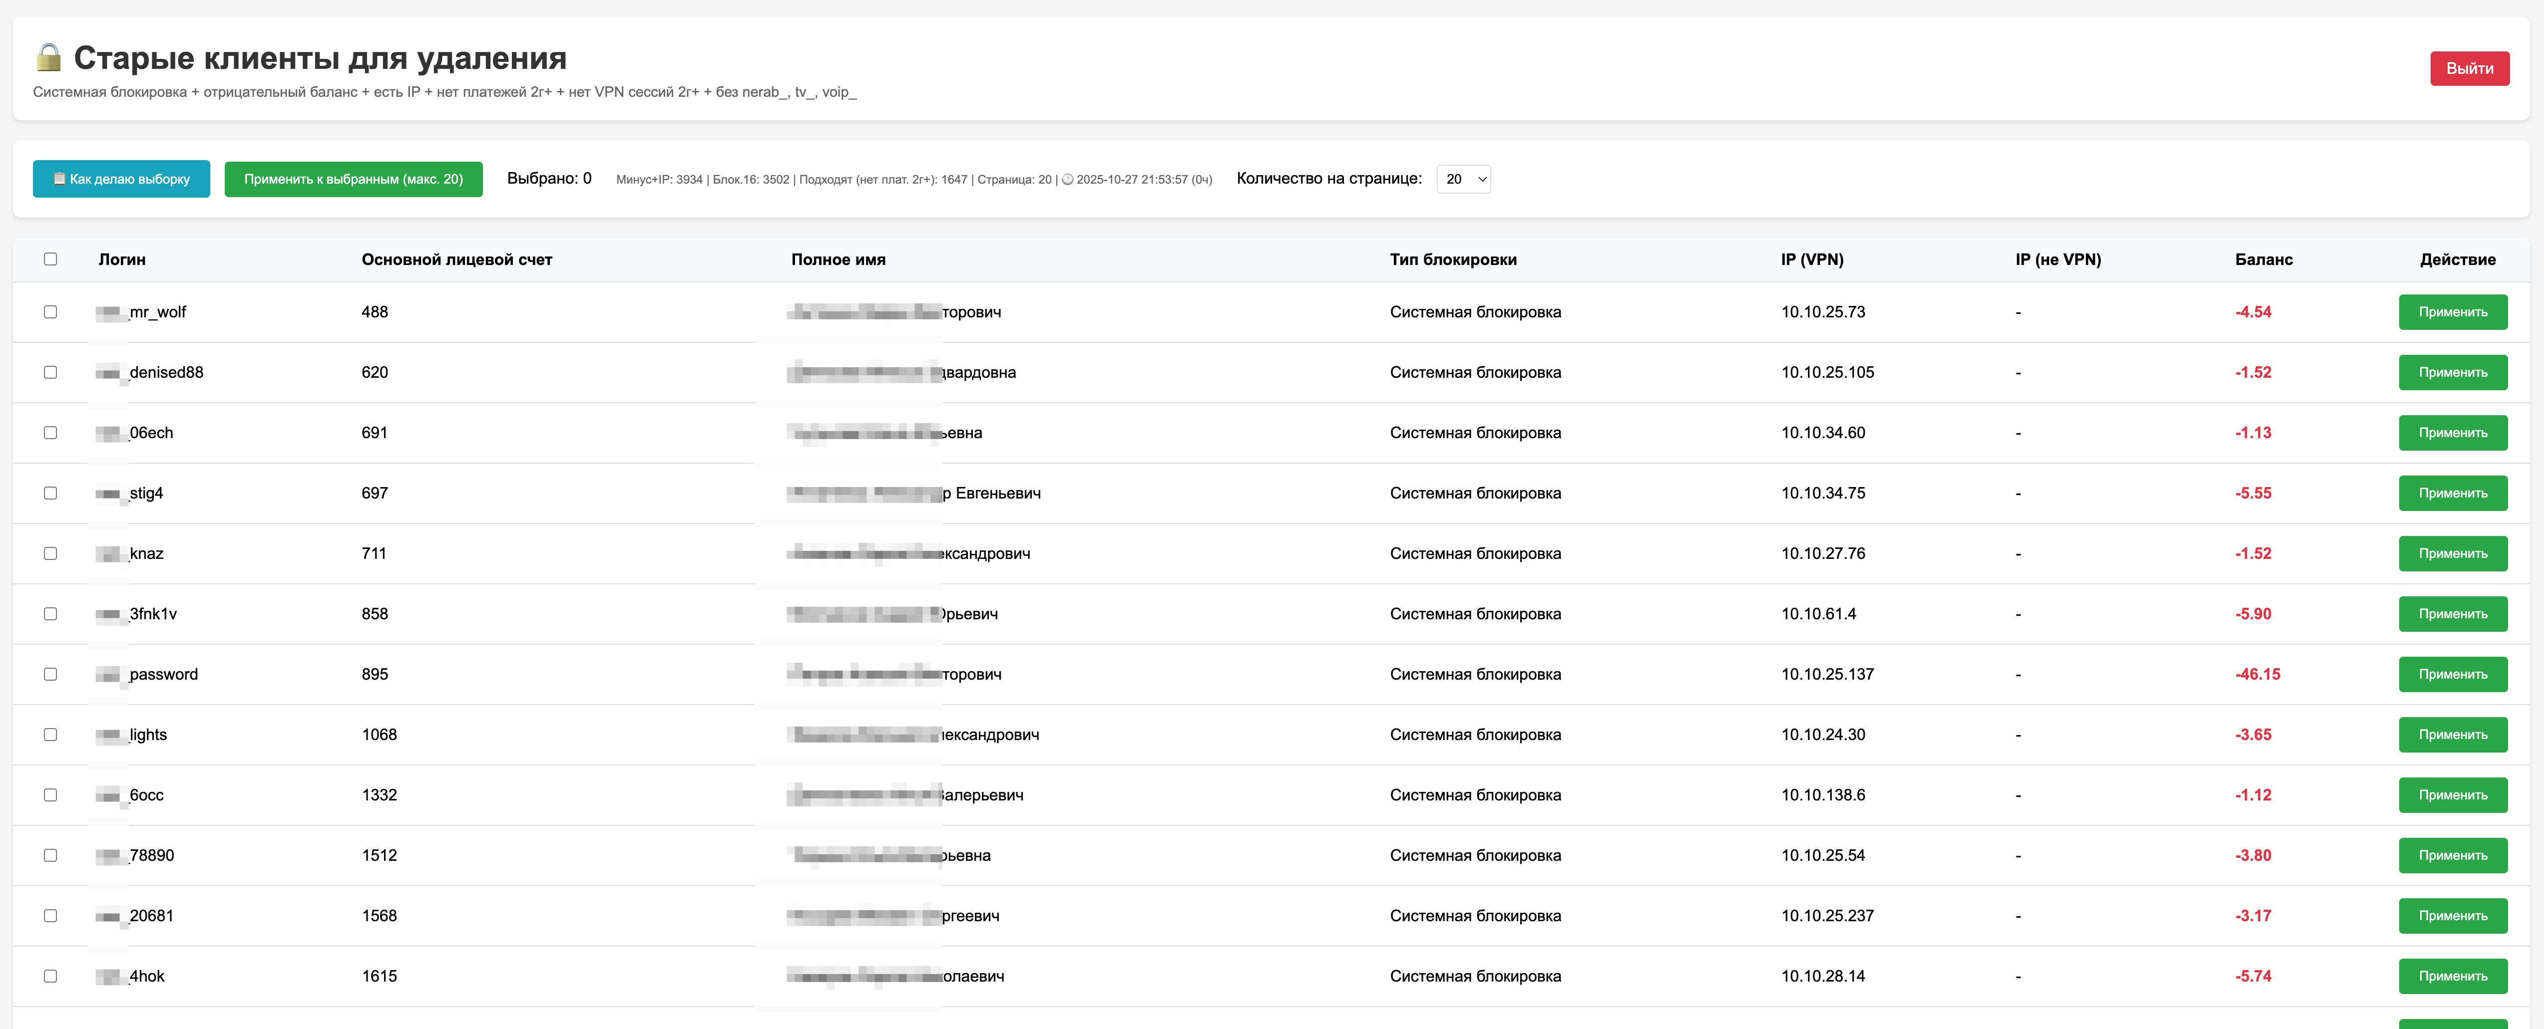Click Применить on the 78890 row
Screen dimensions: 2544x1029
tap(2453, 855)
